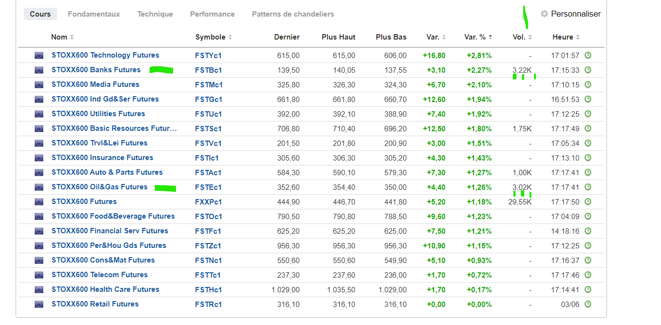Viewport: 661px width, 325px height.
Task: Click the Personnaliser gear icon
Action: click(x=544, y=14)
